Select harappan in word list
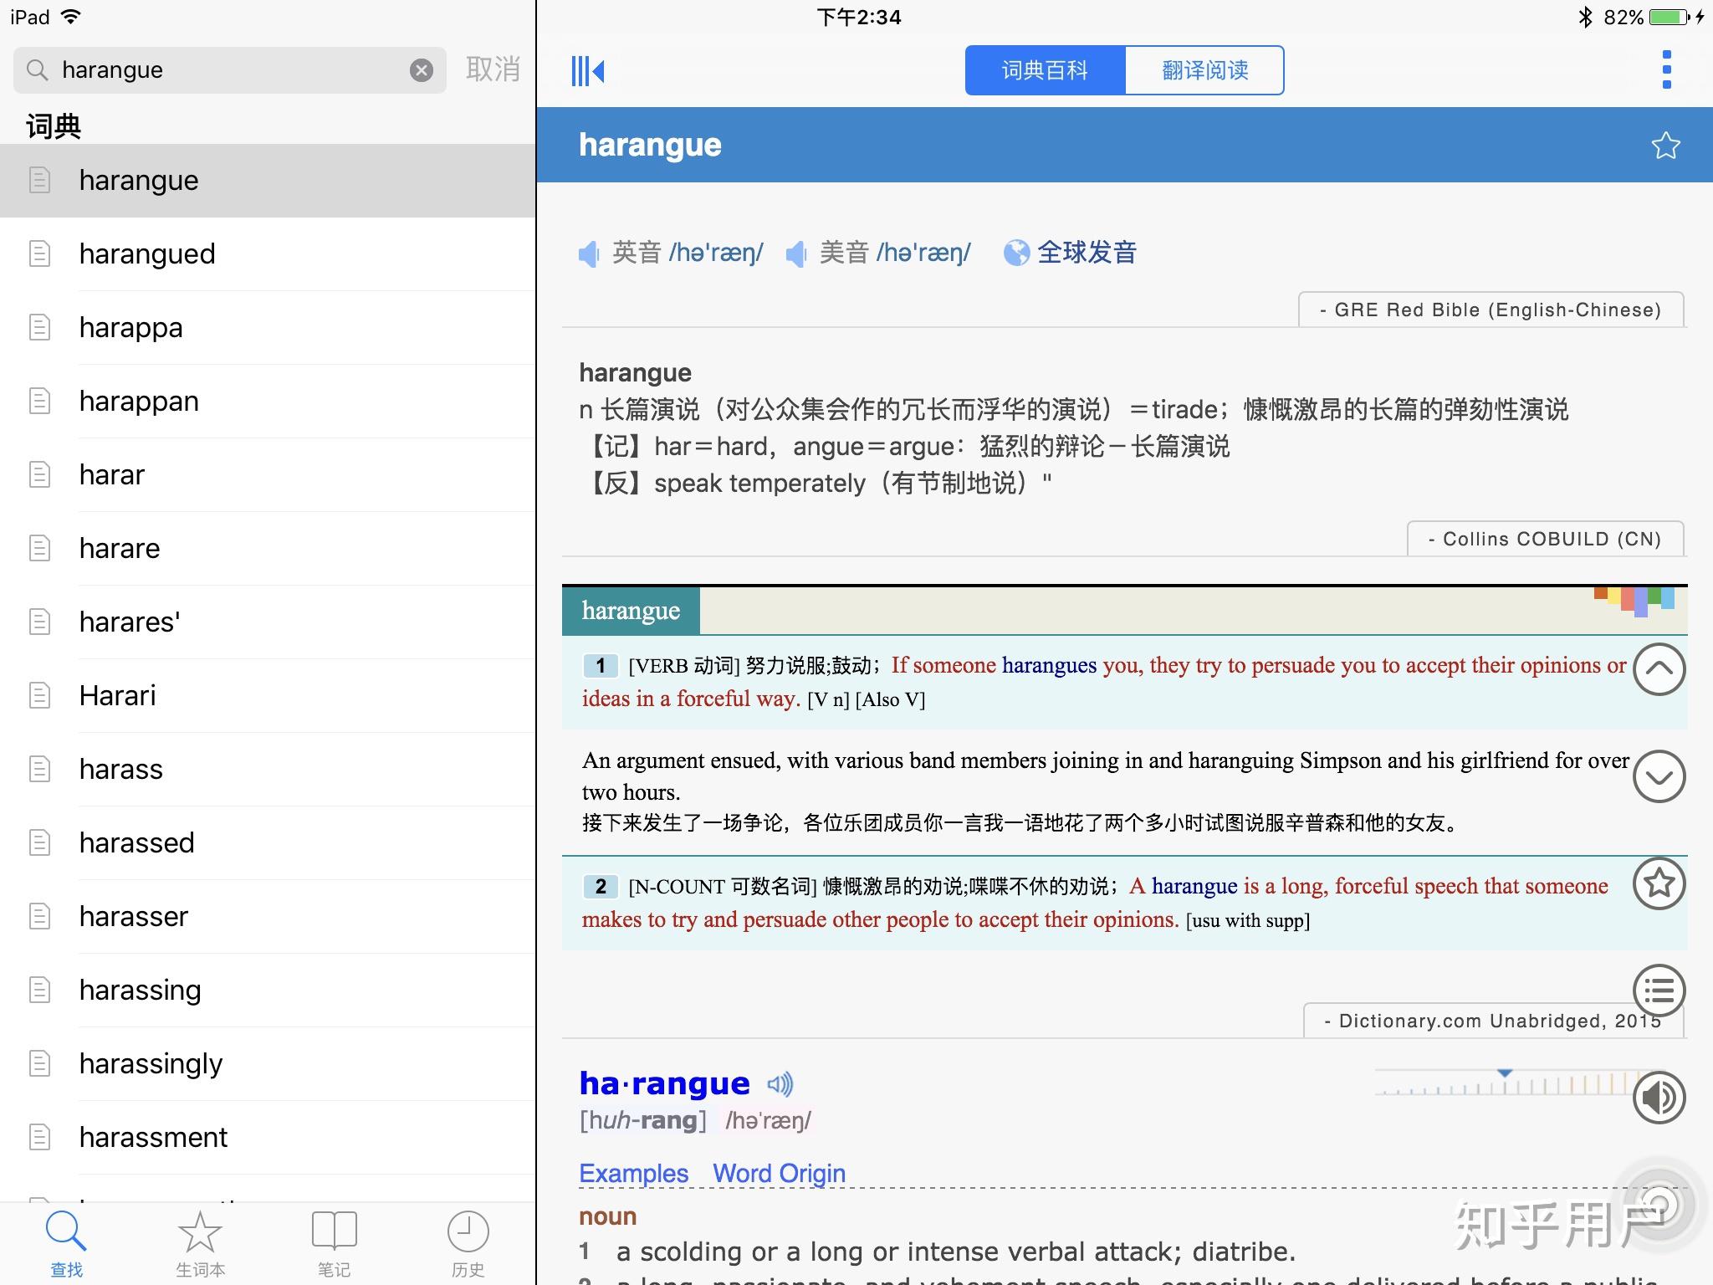This screenshot has width=1713, height=1285. tap(268, 402)
